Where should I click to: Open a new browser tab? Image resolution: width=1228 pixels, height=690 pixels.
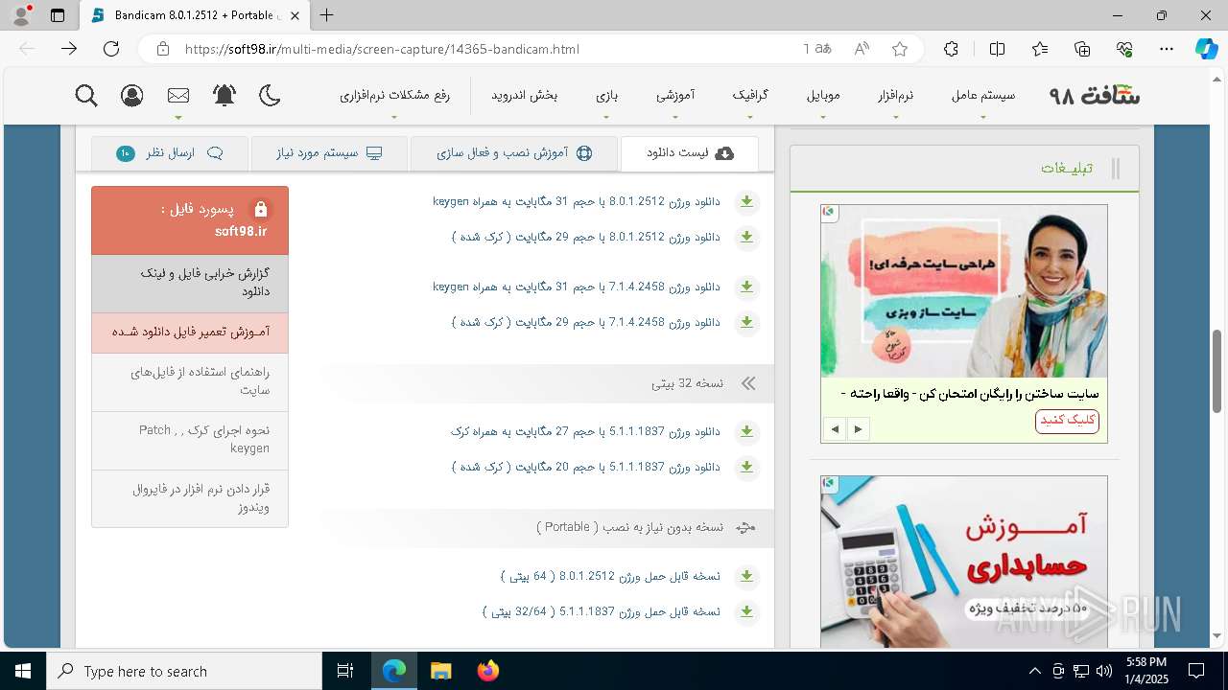[x=327, y=15]
